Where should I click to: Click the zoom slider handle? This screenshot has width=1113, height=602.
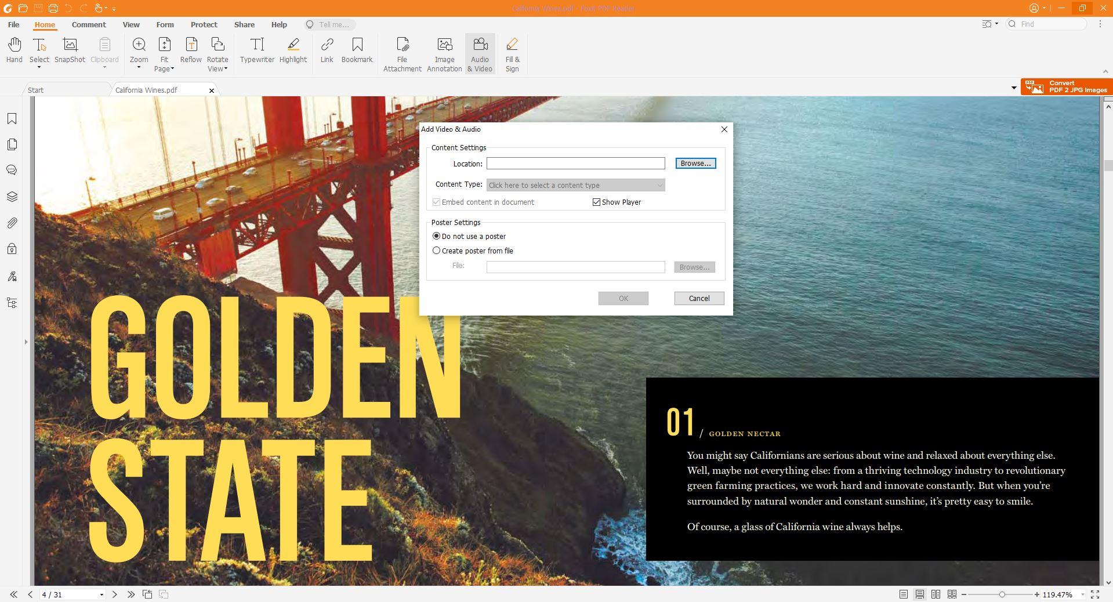1002,594
